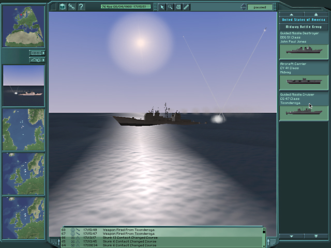Select the bottom Europe map thumbnail
Screen dimensions: 331x248
(x=23, y=218)
